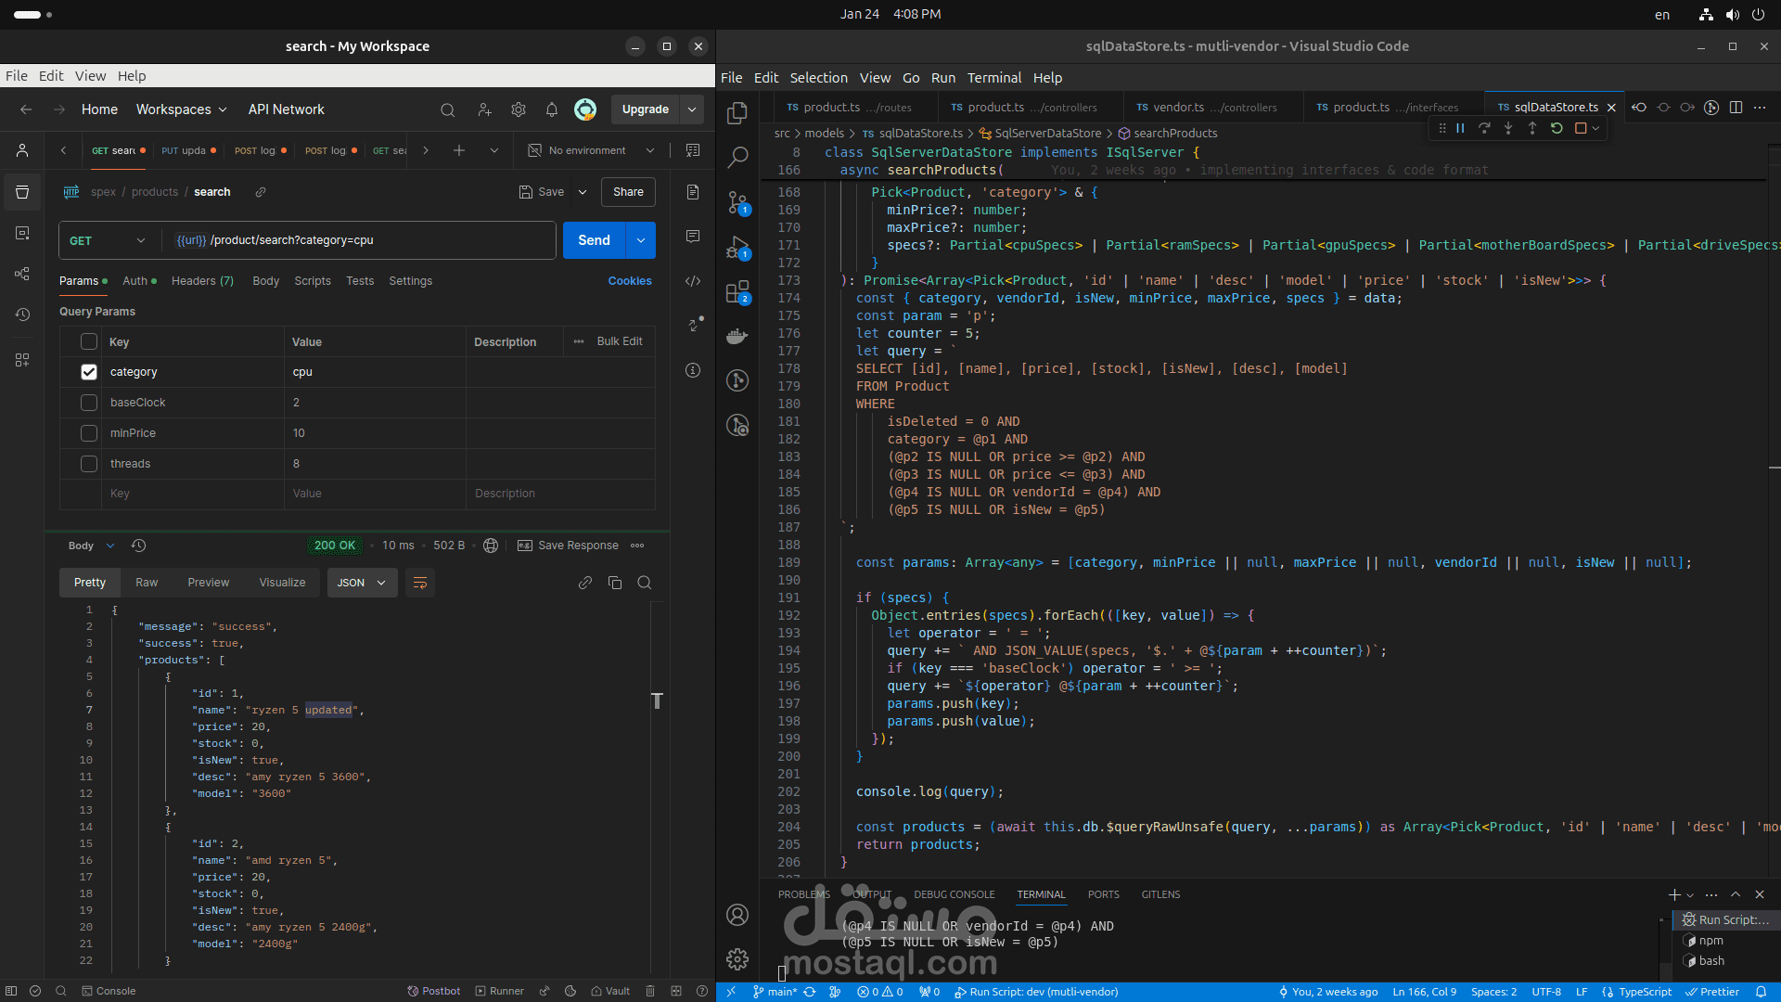Enable the baseClock query param checkbox
Screen dimensions: 1781x1002
89,403
